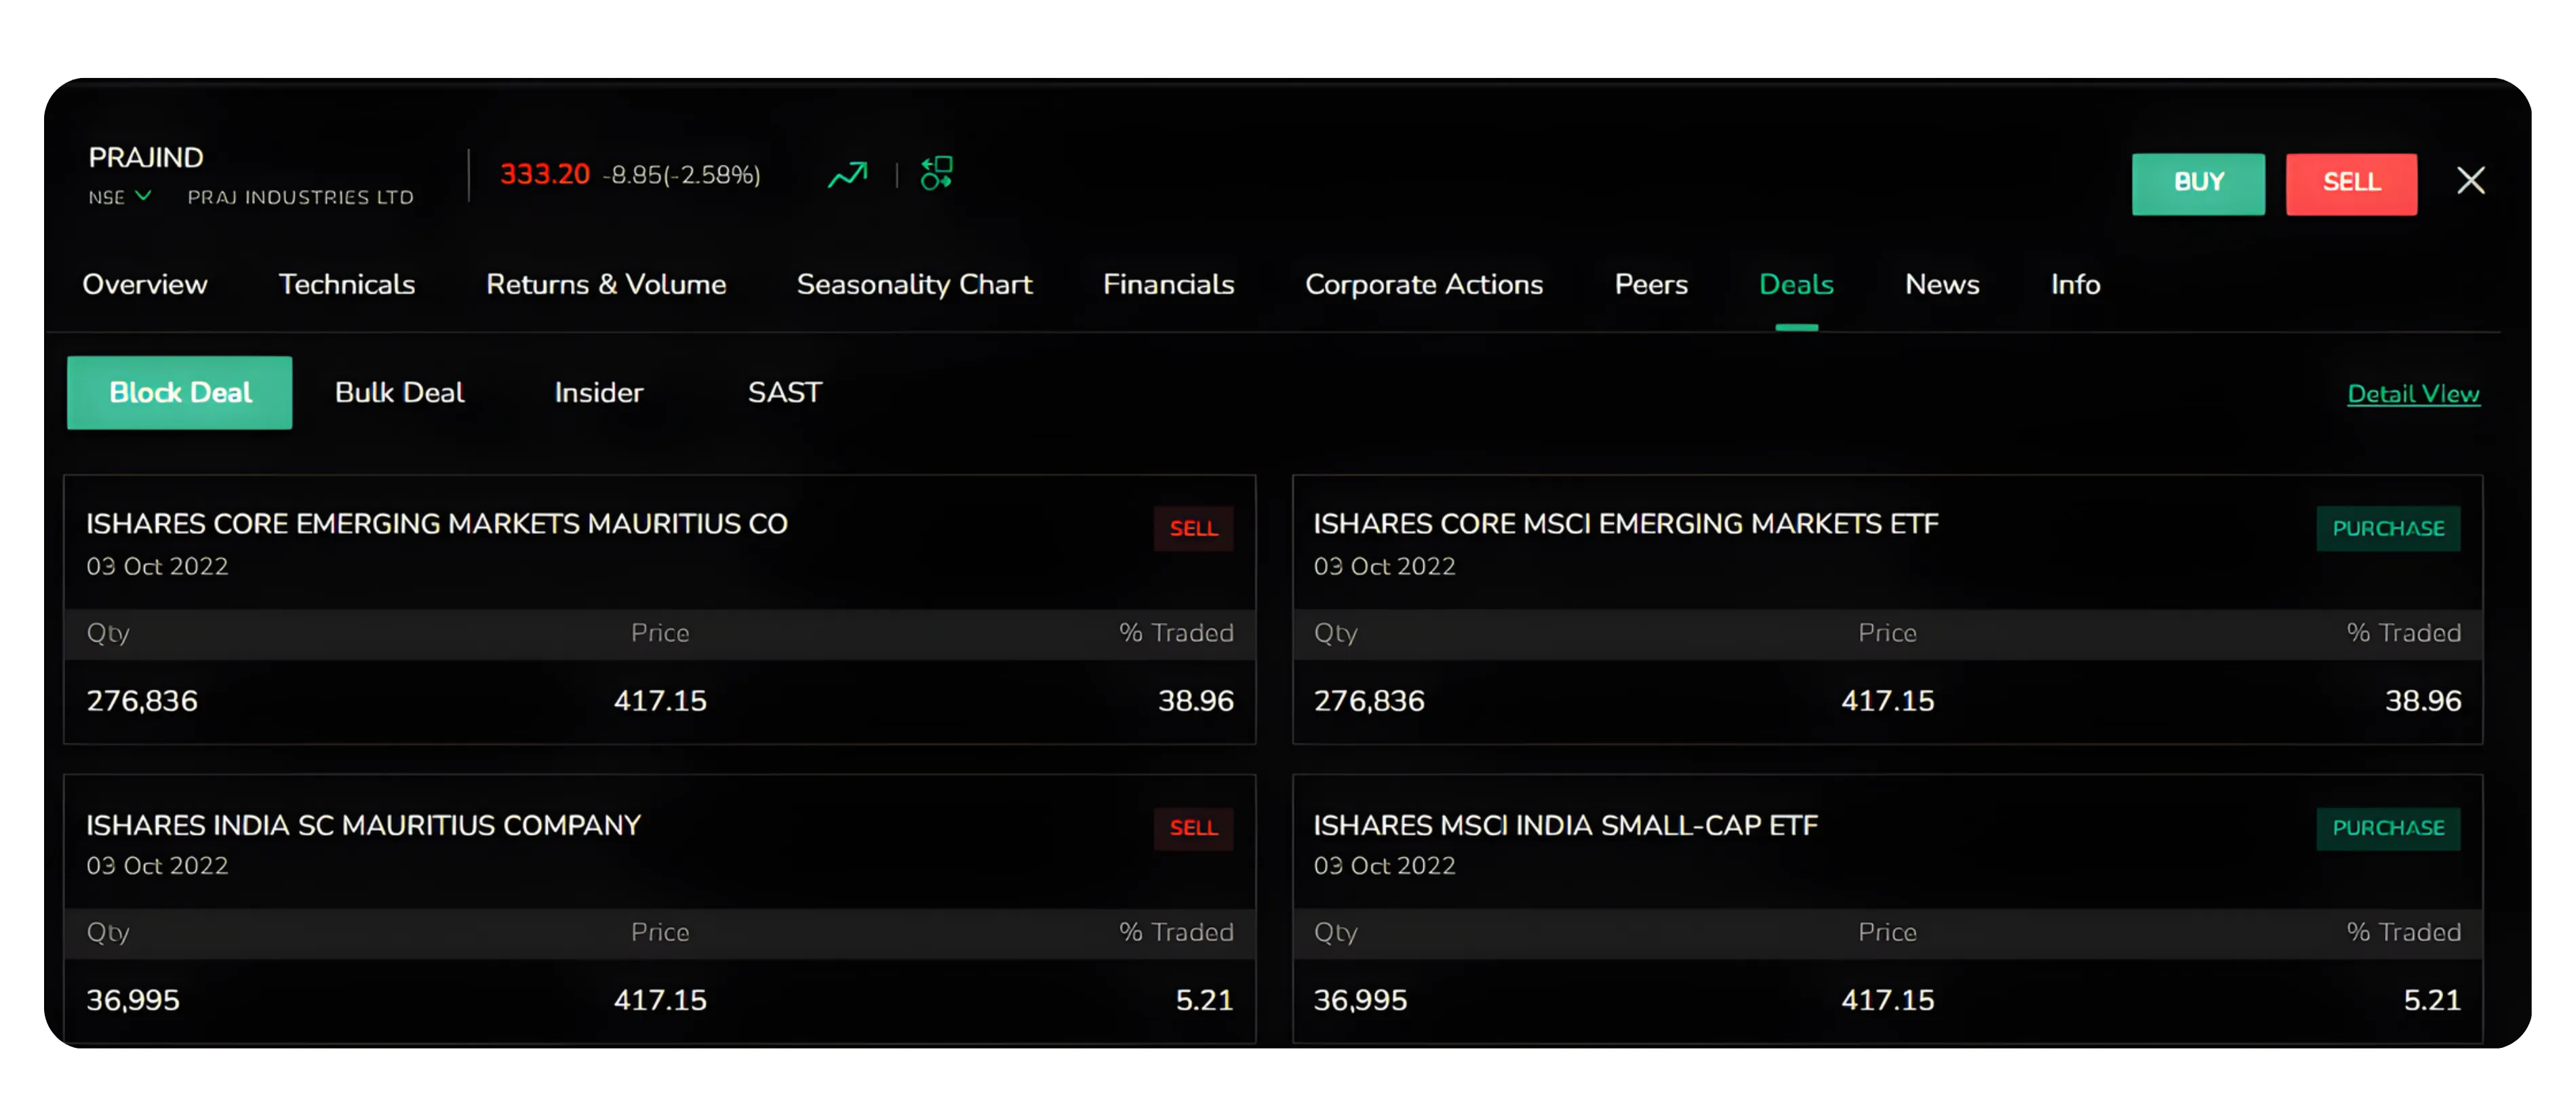Open the Overview tab
This screenshot has width=2576, height=1115.
tap(145, 284)
